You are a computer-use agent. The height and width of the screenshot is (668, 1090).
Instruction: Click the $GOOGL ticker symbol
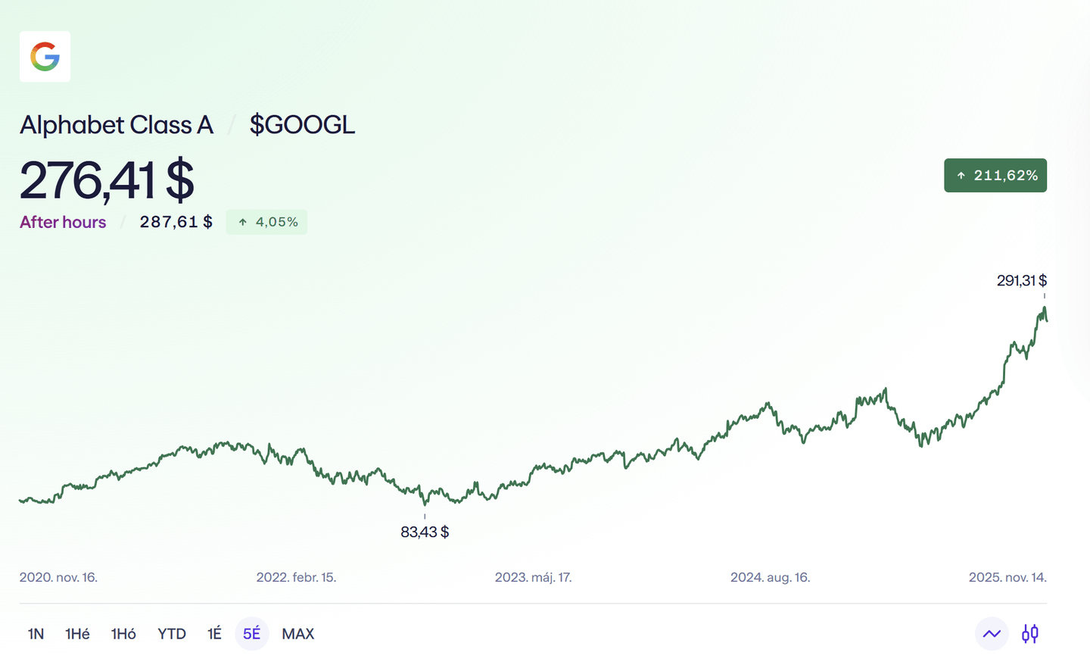pos(302,125)
